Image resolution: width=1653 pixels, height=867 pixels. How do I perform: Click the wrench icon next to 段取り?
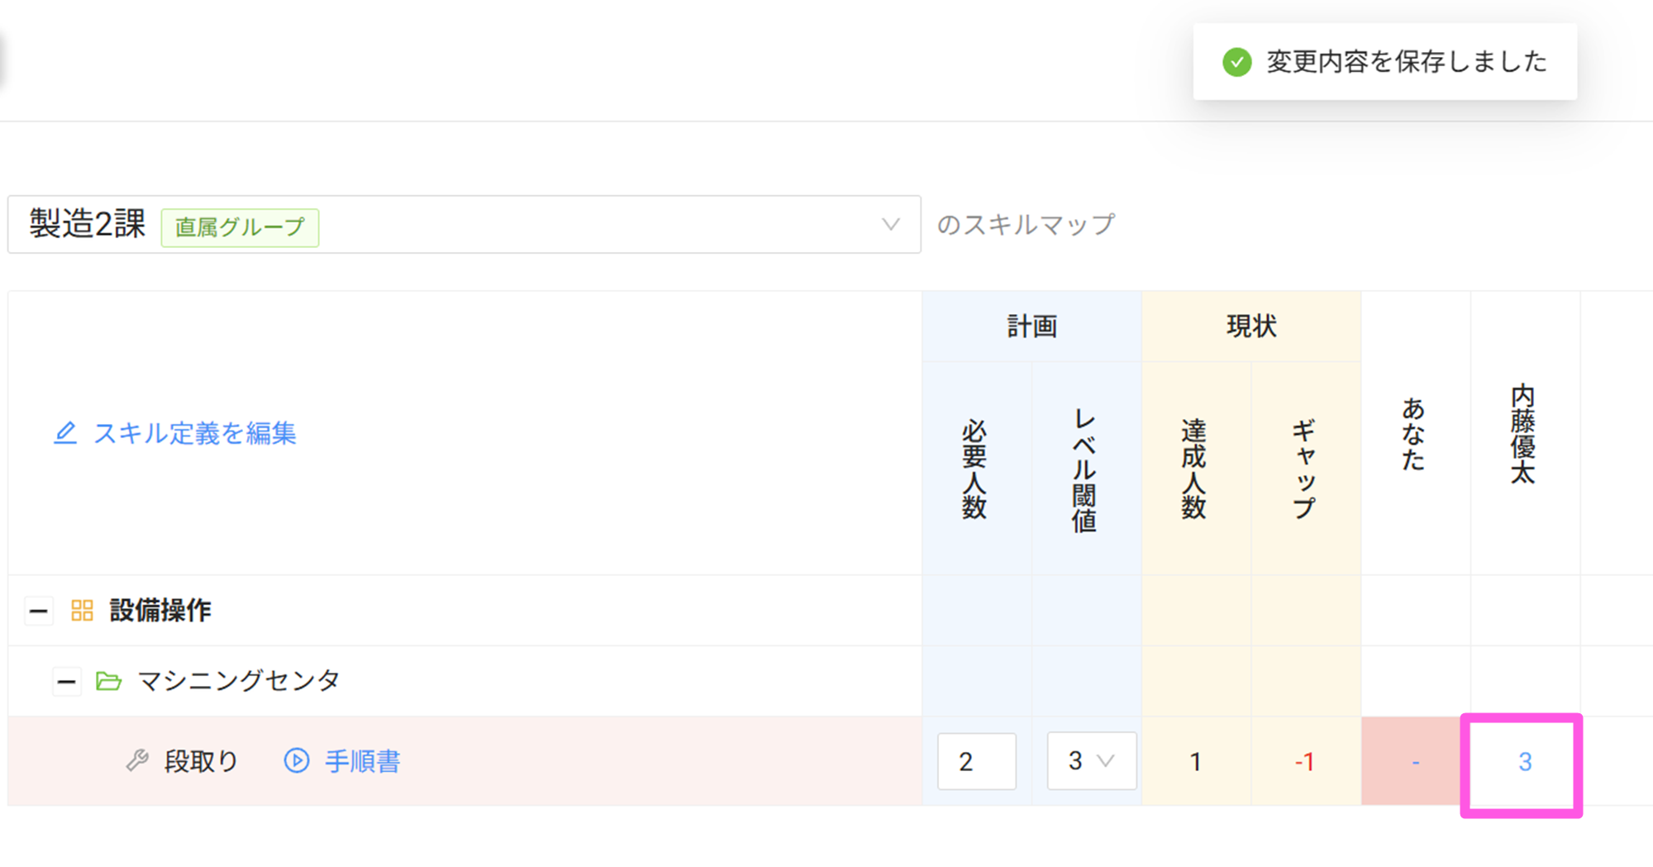coord(137,760)
